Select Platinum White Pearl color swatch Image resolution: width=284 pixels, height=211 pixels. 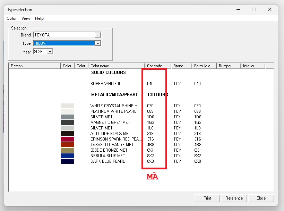point(68,111)
